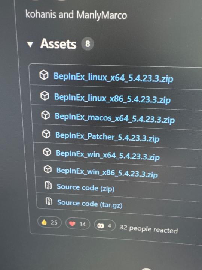
Task: Toggle the heart reaction with 14
Action: point(78,224)
